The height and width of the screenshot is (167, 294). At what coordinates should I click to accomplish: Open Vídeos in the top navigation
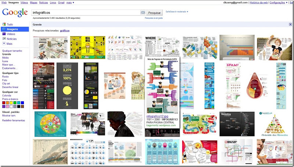(x=24, y=3)
